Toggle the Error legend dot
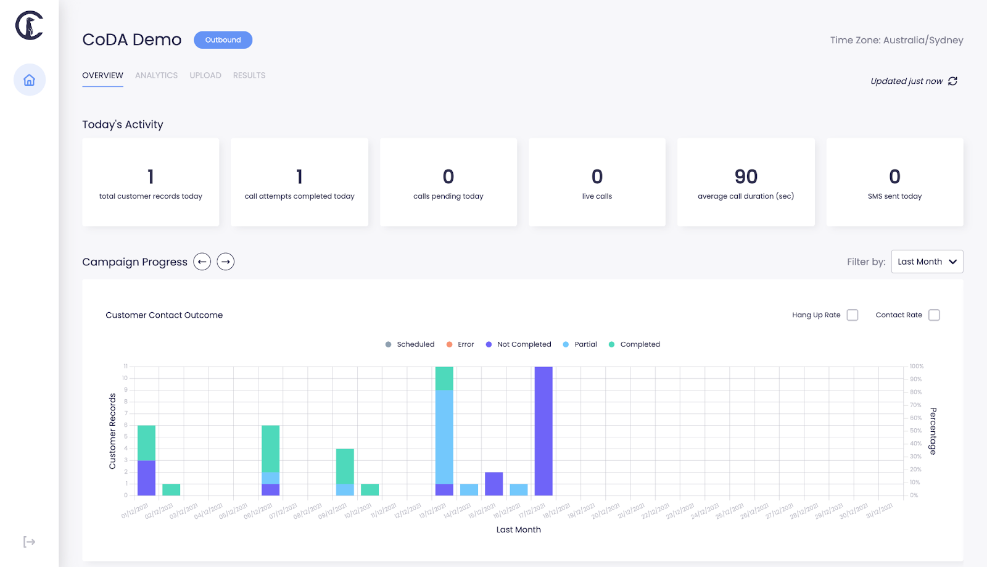The width and height of the screenshot is (987, 567). 449,344
